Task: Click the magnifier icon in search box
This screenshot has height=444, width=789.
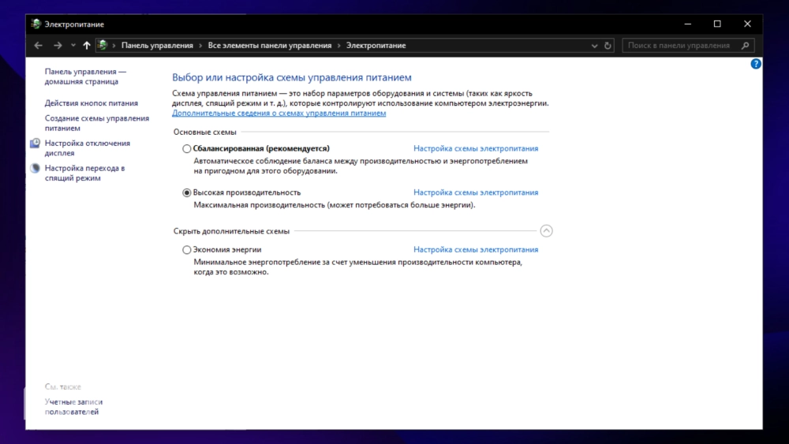Action: coord(746,45)
